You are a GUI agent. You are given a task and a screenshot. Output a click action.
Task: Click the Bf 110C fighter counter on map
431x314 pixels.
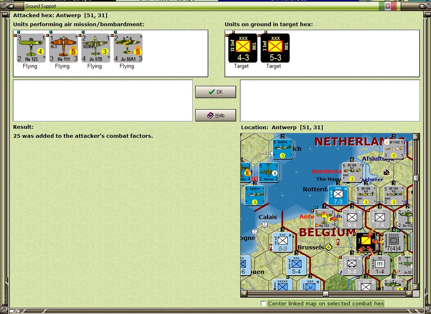coord(393,149)
